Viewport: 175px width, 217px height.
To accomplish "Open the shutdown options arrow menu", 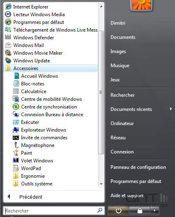I will pyautogui.click(x=154, y=211).
